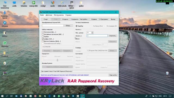
Task: Click the battery icon in tray
Action: click(x=153, y=96)
